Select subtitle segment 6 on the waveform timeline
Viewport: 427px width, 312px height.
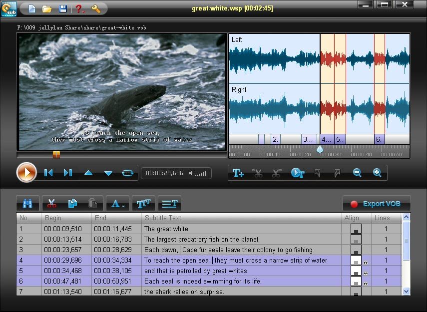(x=379, y=140)
